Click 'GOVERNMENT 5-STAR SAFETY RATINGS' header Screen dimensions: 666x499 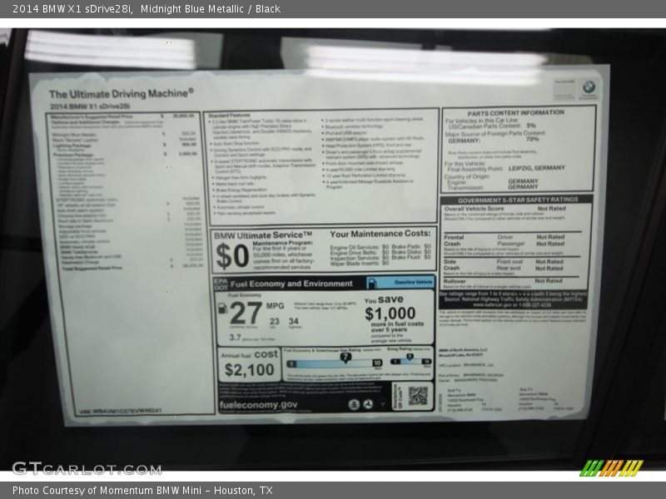[518, 200]
